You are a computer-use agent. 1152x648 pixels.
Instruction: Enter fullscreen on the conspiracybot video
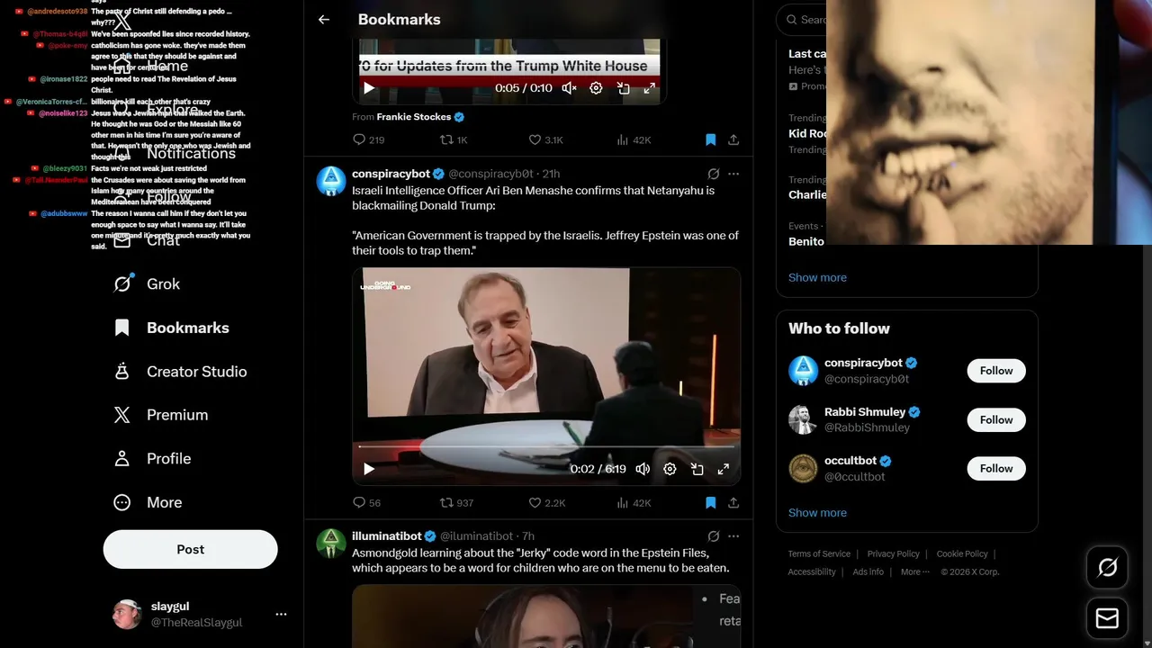[x=723, y=469]
